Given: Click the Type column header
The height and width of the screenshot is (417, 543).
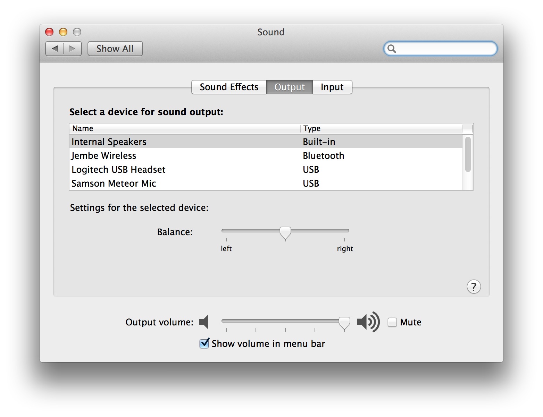Looking at the screenshot, I should coord(381,128).
